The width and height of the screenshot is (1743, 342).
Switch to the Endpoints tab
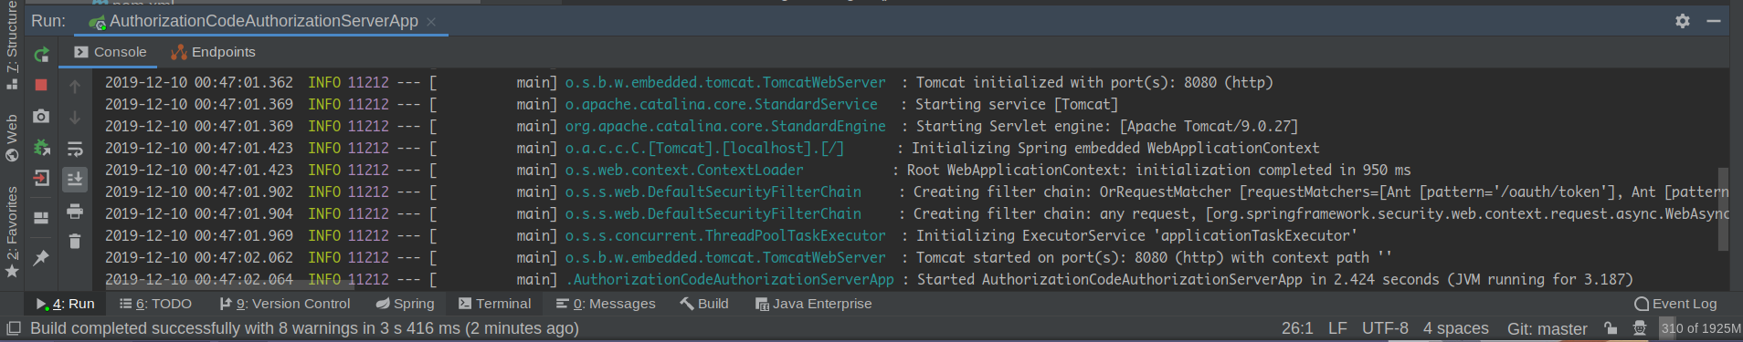[213, 52]
